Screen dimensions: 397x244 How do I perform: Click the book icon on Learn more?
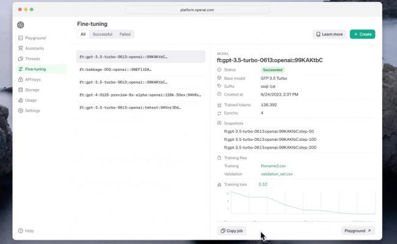pos(318,34)
